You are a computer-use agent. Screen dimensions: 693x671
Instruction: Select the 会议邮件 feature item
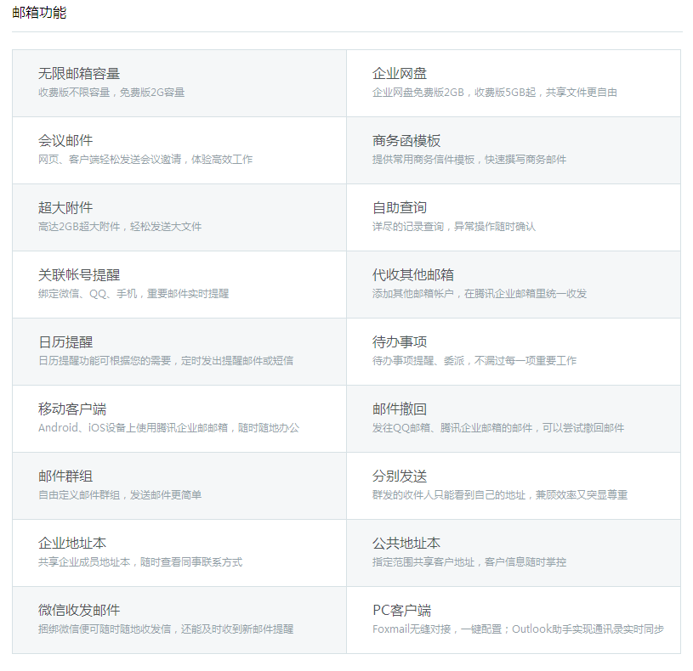[65, 141]
